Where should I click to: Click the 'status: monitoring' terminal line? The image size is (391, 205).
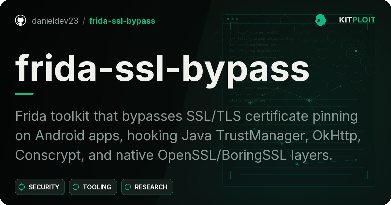click(247, 101)
